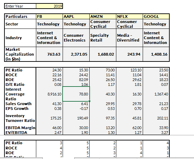Select NFLX EBITDA Margin value 62.00

tap(130, 128)
